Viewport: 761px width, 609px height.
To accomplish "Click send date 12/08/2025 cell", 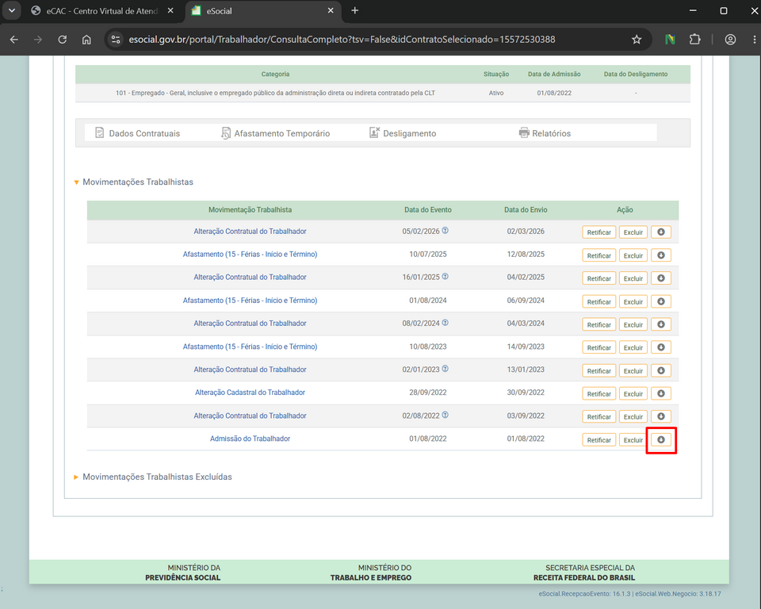I will coord(525,254).
